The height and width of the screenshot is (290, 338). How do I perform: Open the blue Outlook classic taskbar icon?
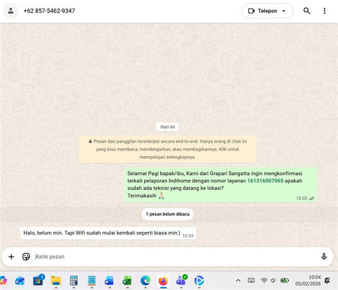110,281
